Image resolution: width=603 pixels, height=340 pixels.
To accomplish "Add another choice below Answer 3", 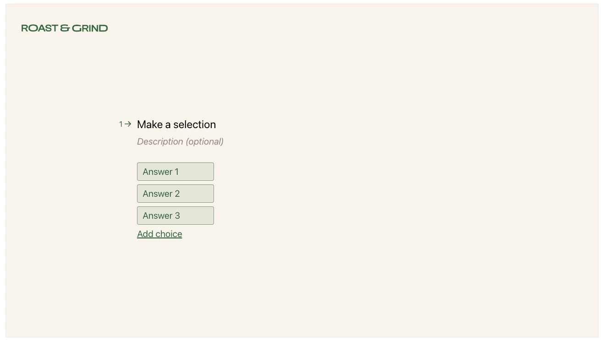I will [x=159, y=234].
